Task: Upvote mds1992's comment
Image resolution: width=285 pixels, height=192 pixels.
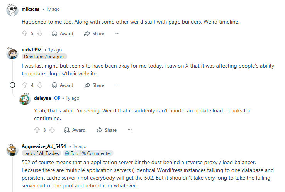Action: (25, 85)
